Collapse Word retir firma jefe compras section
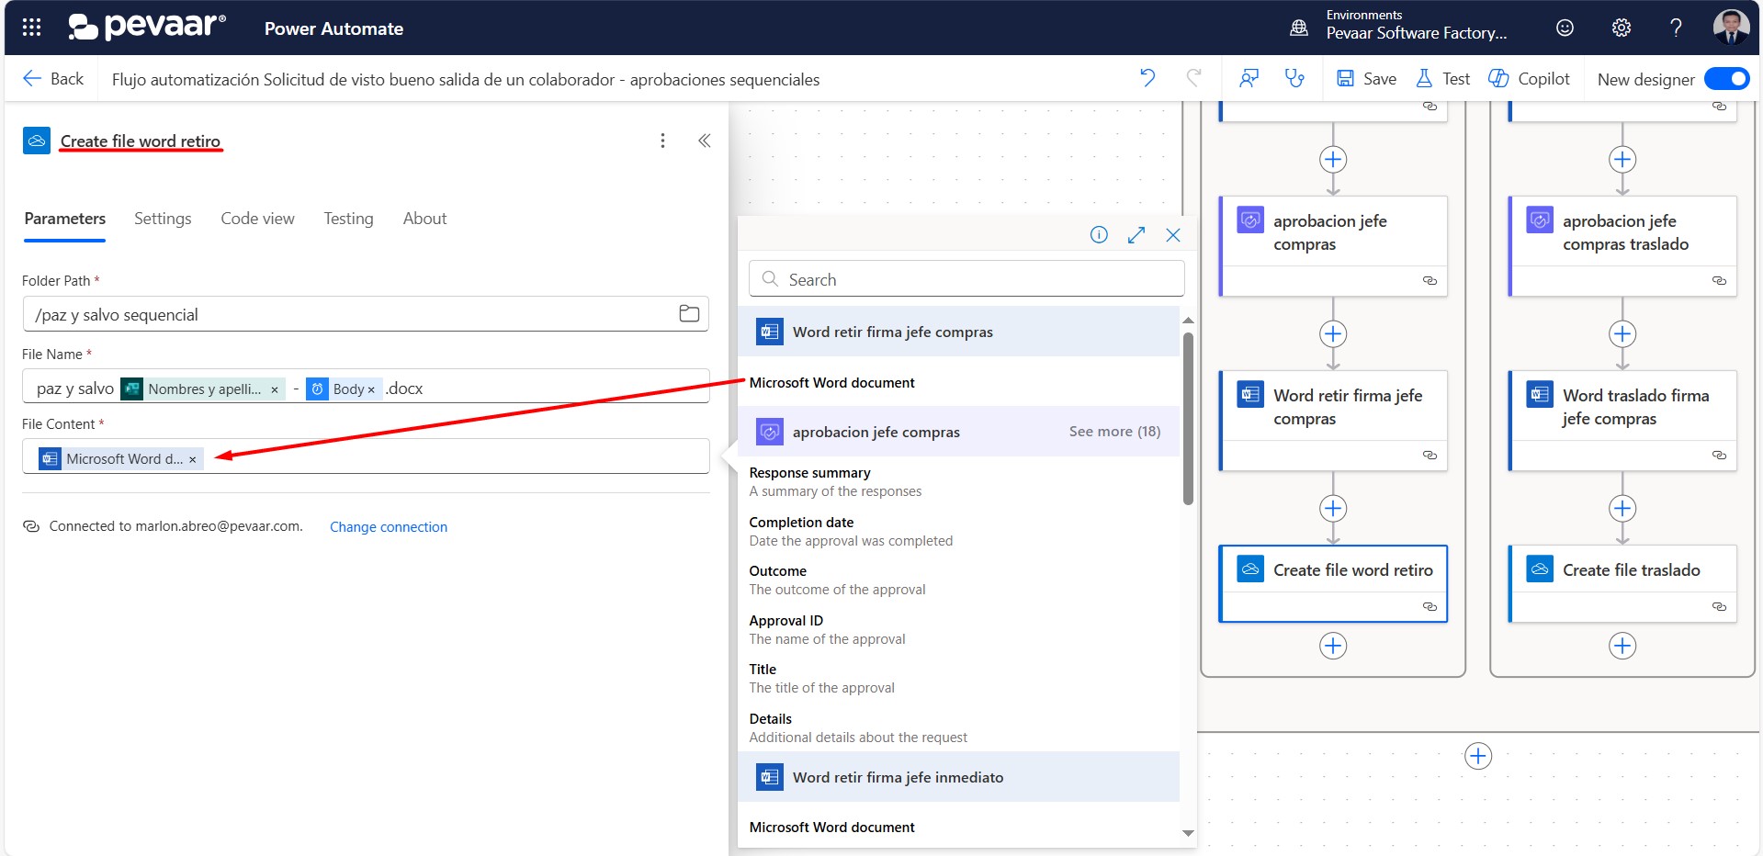The image size is (1763, 856). pyautogui.click(x=958, y=332)
